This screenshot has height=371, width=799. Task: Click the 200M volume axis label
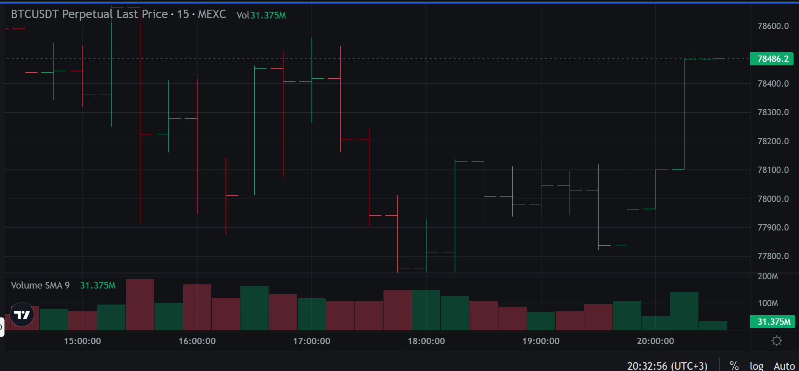pyautogui.click(x=768, y=276)
